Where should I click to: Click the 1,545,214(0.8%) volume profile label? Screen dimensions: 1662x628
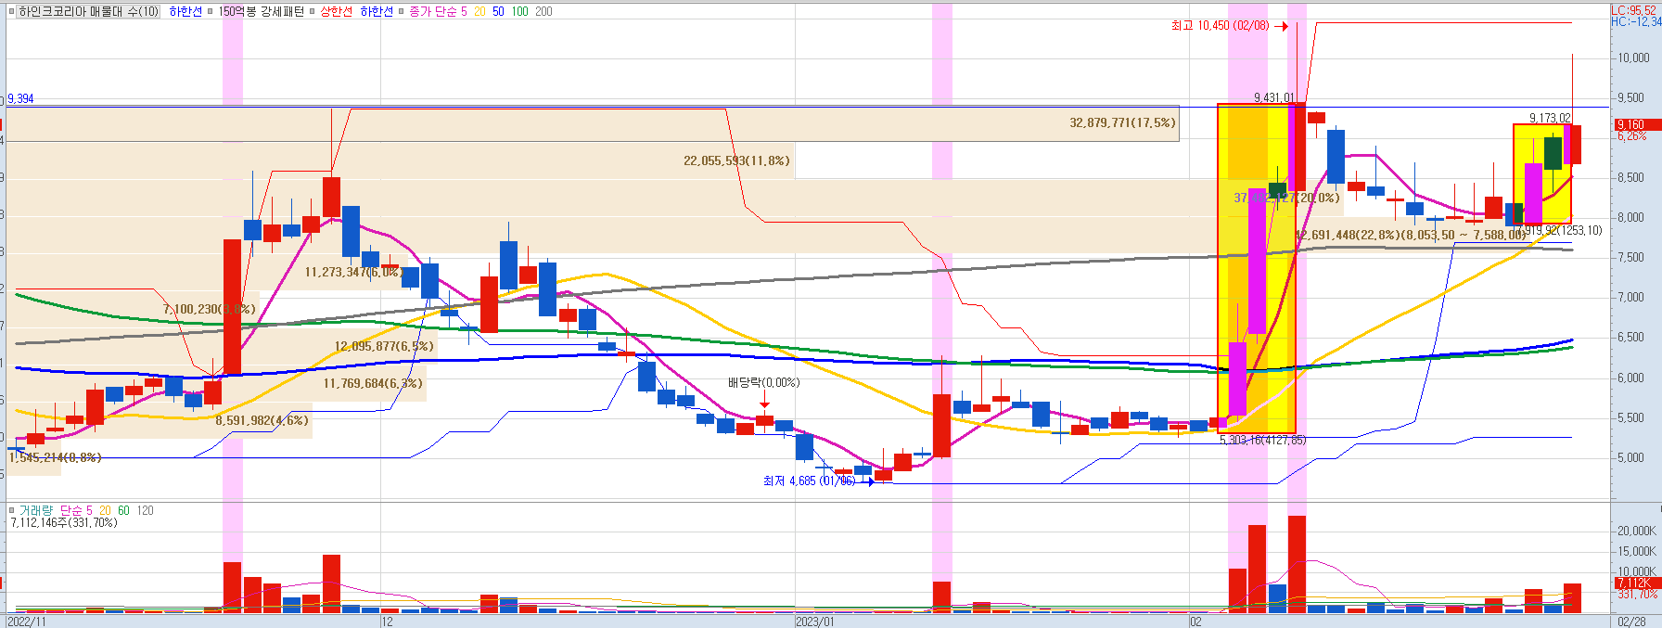point(56,457)
